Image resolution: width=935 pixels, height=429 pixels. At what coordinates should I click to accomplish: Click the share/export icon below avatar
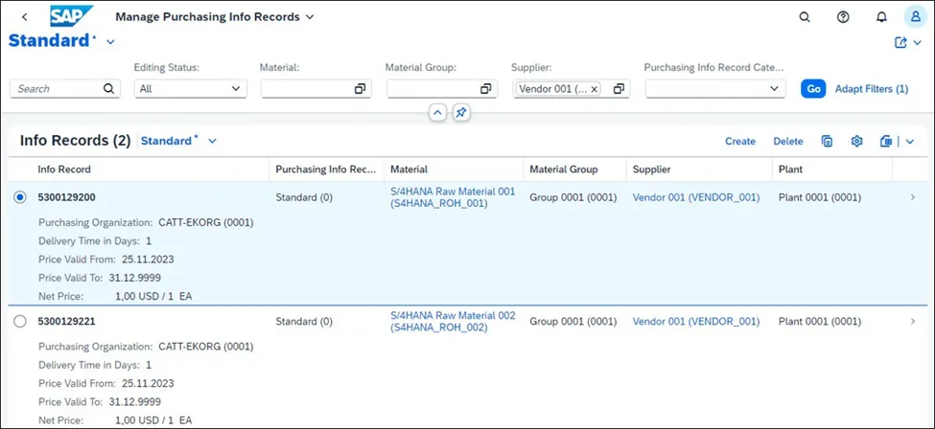click(900, 42)
